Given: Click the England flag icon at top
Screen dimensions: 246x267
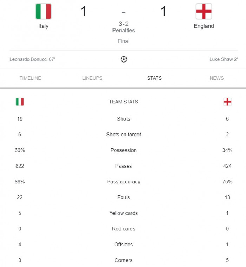Looking at the screenshot, I should click(x=204, y=11).
